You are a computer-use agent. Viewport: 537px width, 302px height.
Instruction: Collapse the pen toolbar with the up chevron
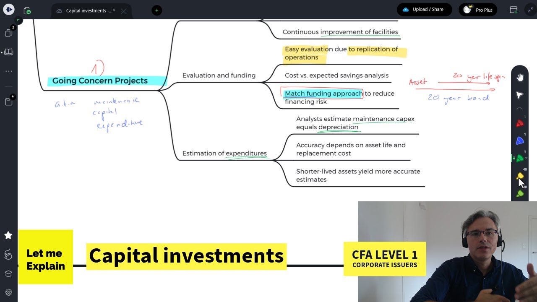tap(520, 108)
